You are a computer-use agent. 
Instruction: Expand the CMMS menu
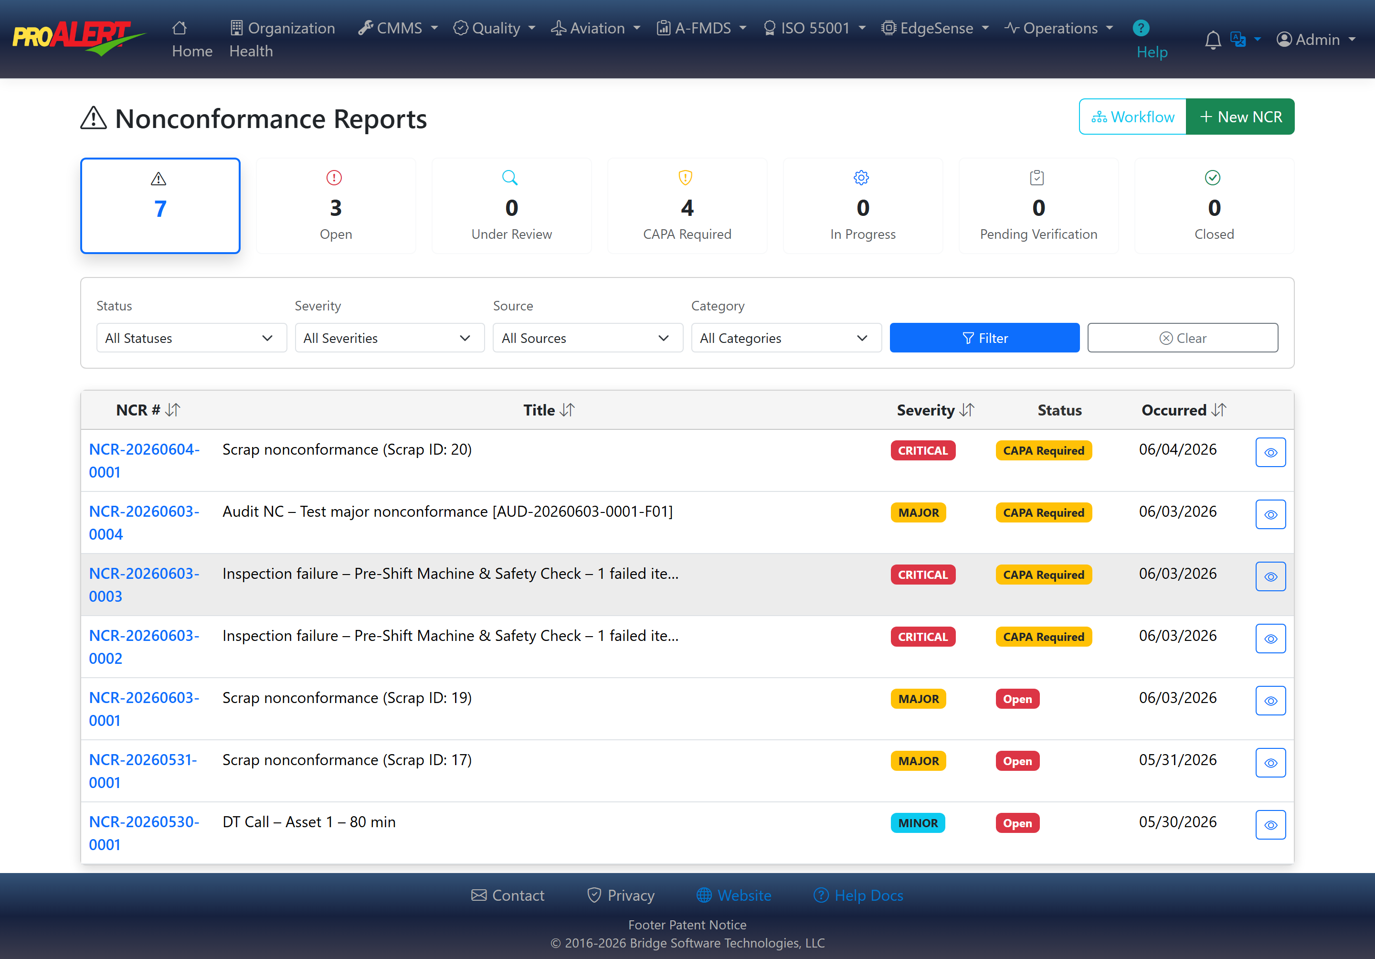398,28
